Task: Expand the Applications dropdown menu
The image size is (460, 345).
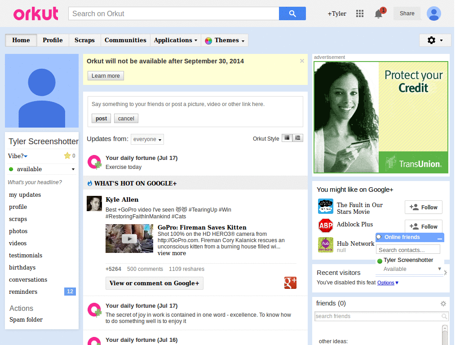Action: point(176,40)
